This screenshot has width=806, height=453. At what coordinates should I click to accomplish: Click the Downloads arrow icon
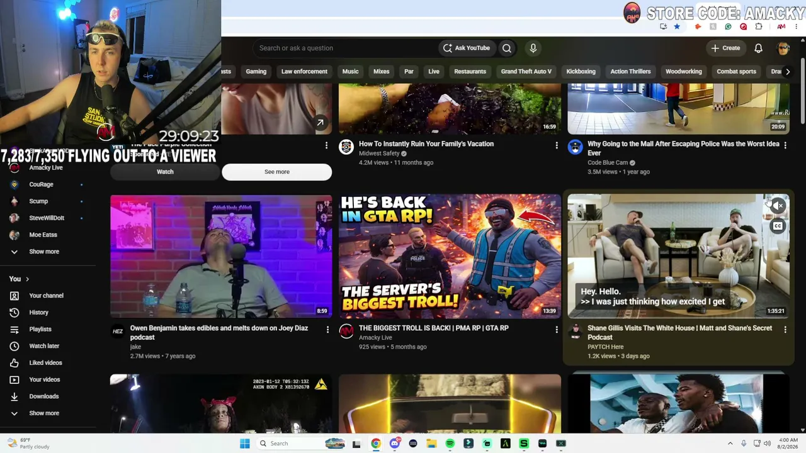coord(14,396)
